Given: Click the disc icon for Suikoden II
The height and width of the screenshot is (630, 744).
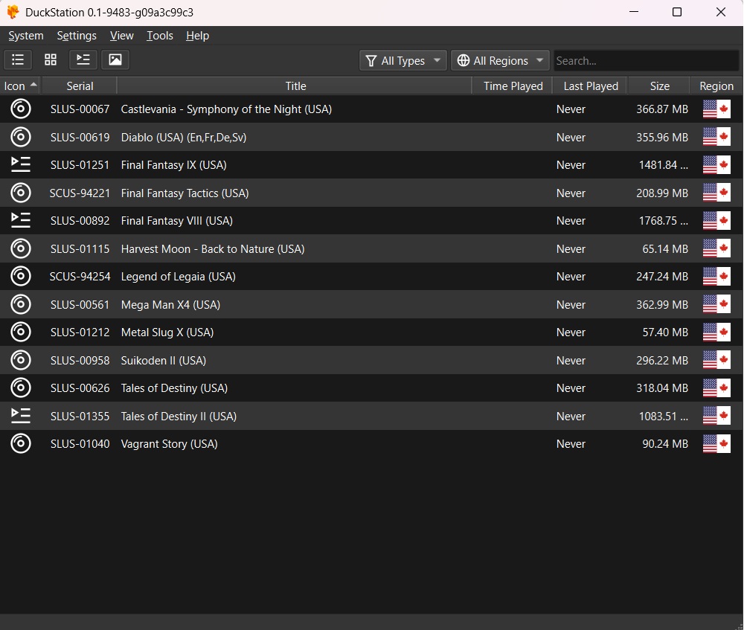Looking at the screenshot, I should pyautogui.click(x=20, y=360).
